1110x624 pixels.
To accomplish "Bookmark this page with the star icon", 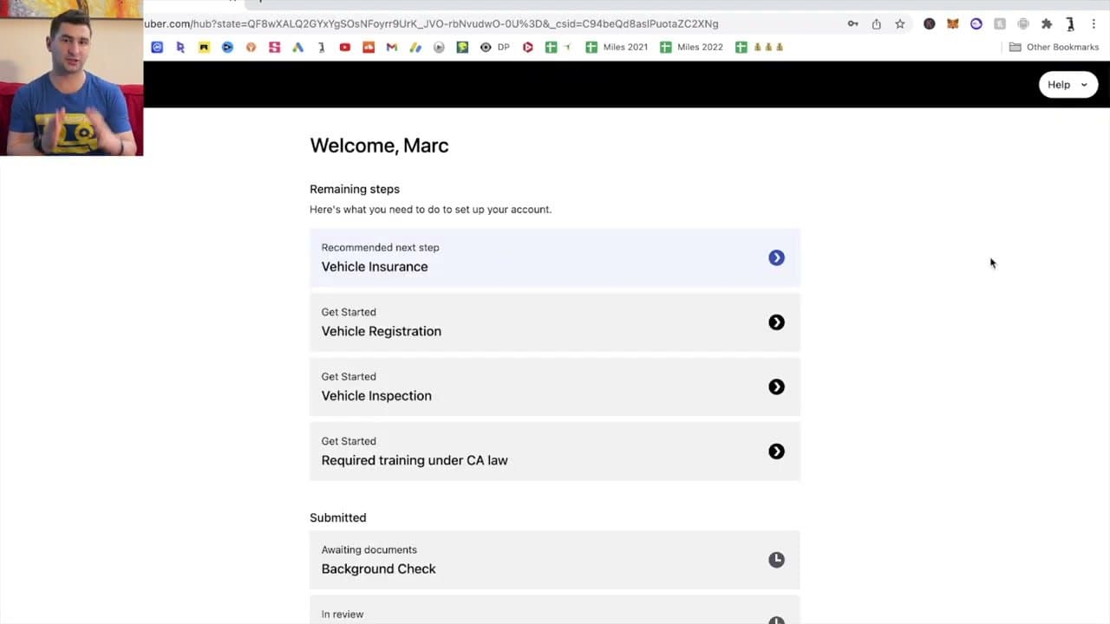I will click(900, 23).
